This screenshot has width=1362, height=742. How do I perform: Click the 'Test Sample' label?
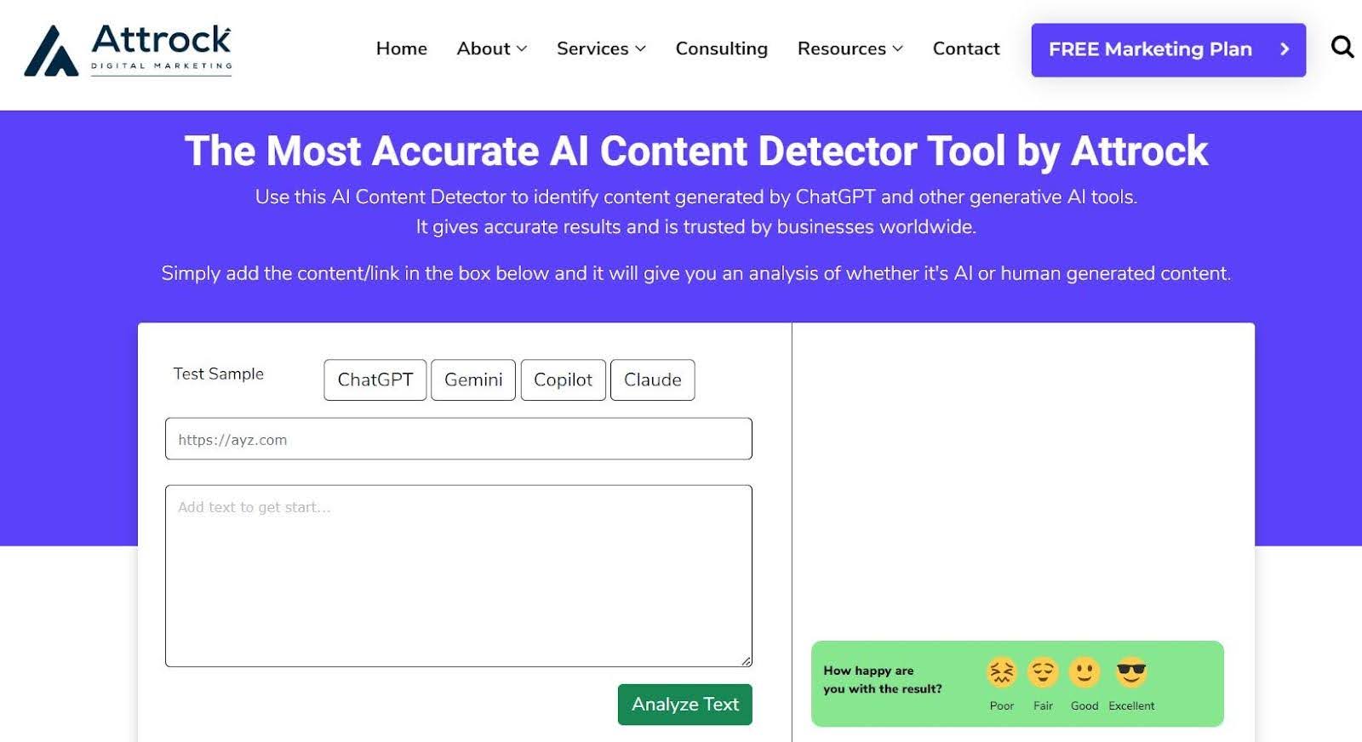click(219, 374)
